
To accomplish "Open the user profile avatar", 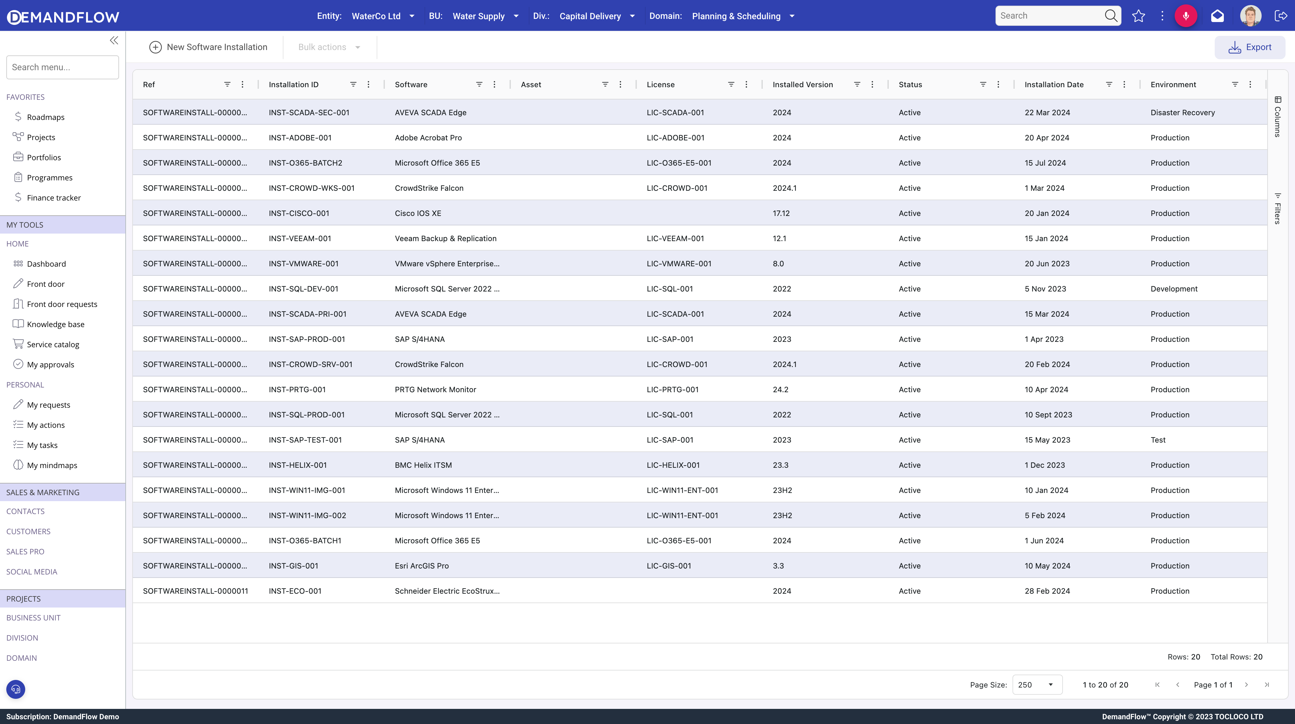I will 1250,16.
